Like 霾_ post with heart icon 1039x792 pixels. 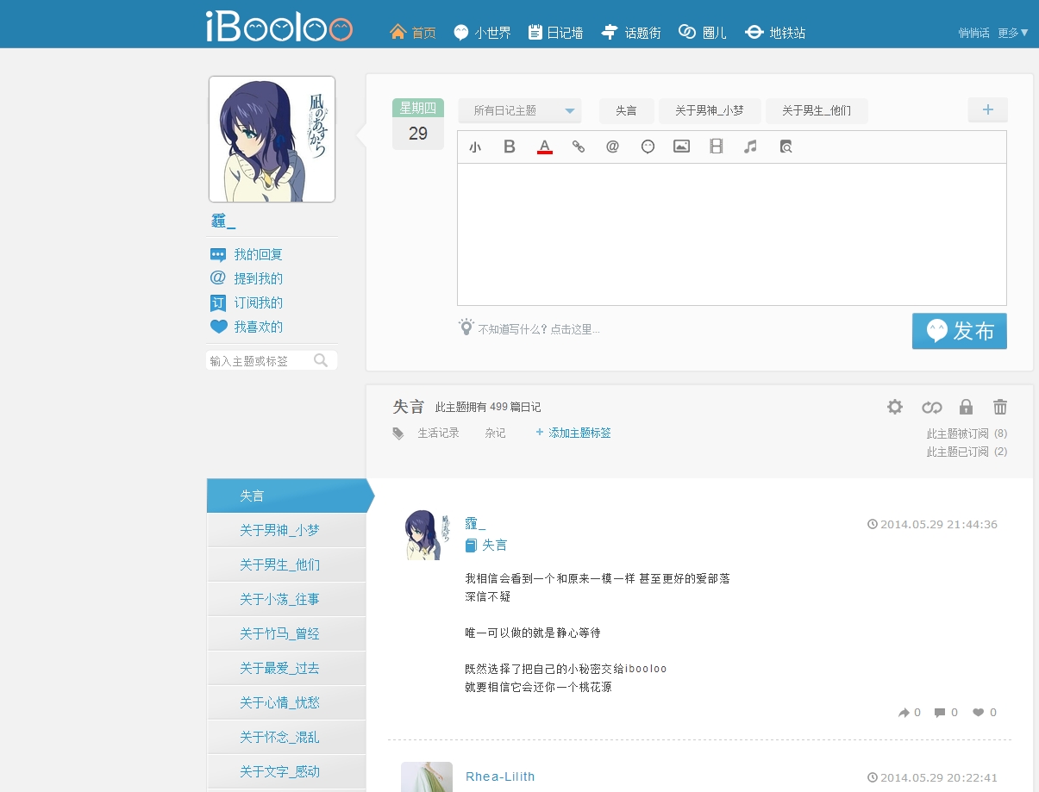point(979,713)
